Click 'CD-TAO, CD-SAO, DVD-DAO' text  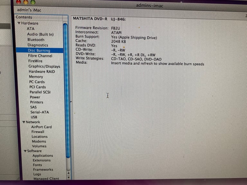click(x=136, y=59)
